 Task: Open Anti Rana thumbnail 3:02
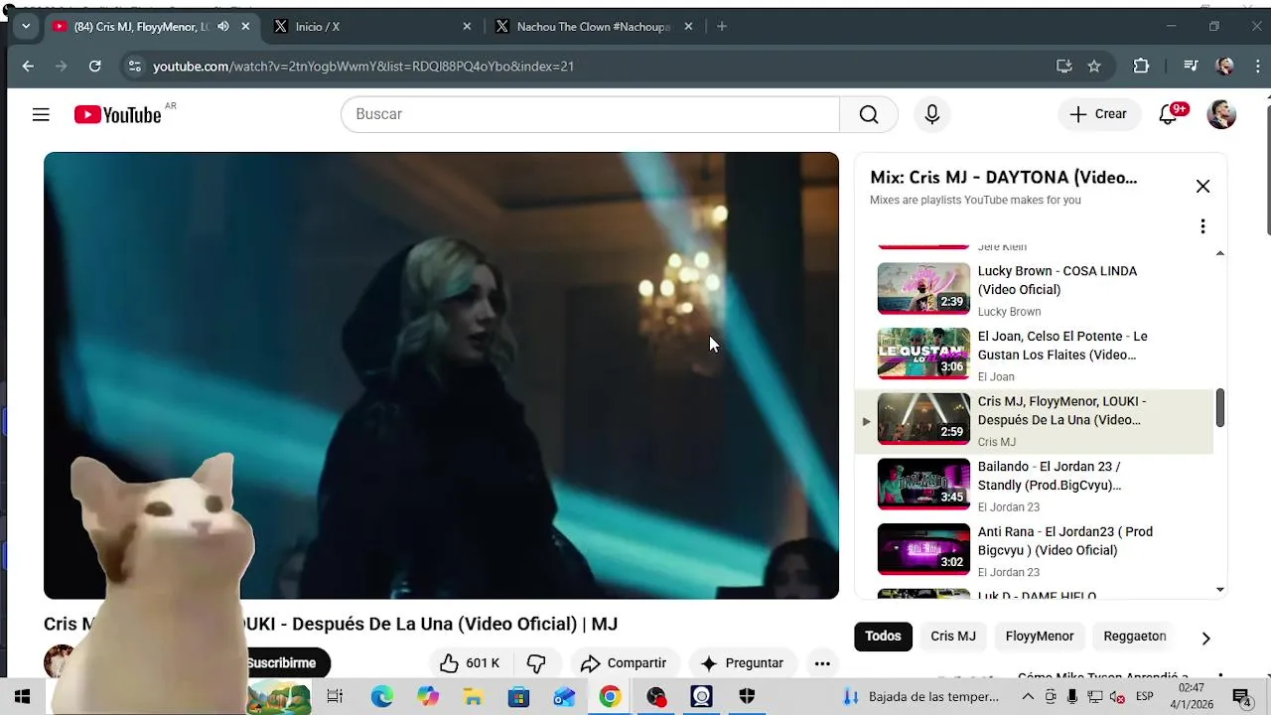tap(923, 548)
